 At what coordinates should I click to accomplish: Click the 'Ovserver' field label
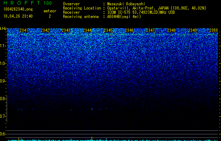71,4
